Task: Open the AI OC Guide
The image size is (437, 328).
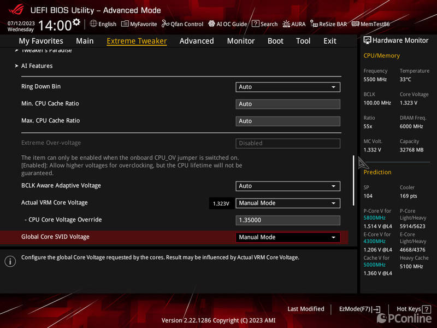Action: [x=228, y=24]
